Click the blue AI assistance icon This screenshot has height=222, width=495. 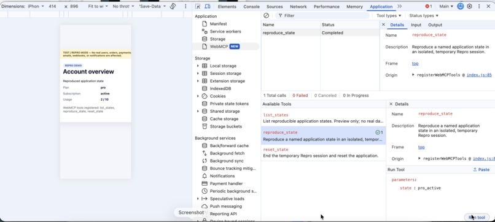[x=461, y=6]
